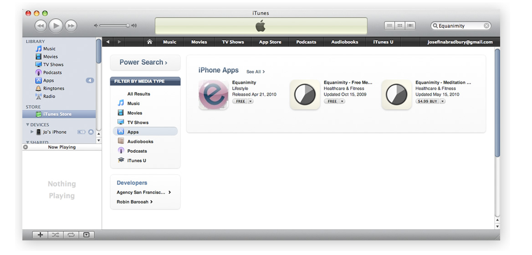Open the Equanimity Lifestyle app icon

click(214, 95)
